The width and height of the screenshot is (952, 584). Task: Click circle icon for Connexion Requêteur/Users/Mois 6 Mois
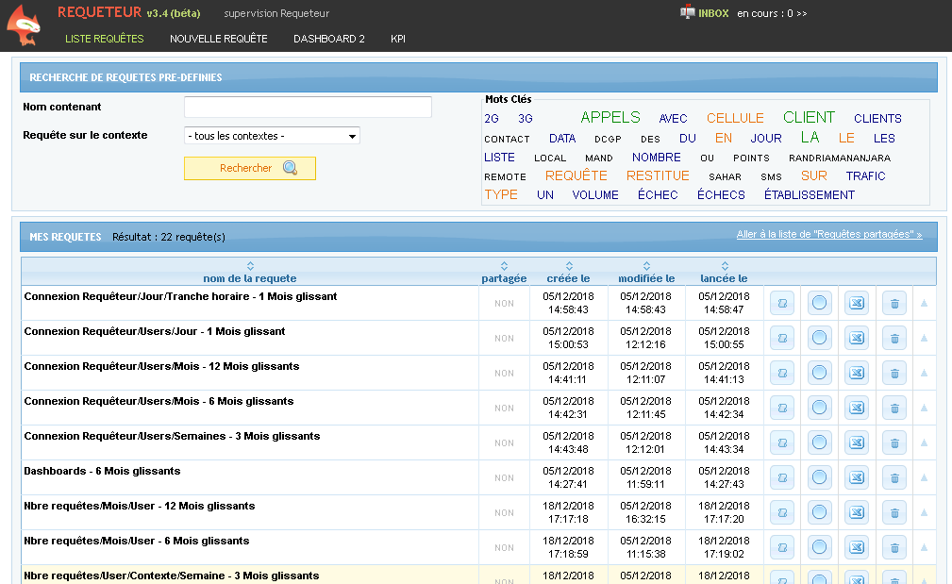click(819, 408)
